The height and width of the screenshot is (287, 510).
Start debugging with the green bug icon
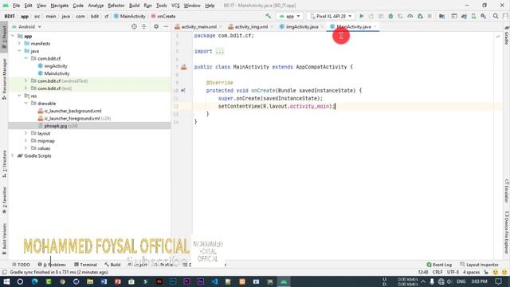[390, 16]
